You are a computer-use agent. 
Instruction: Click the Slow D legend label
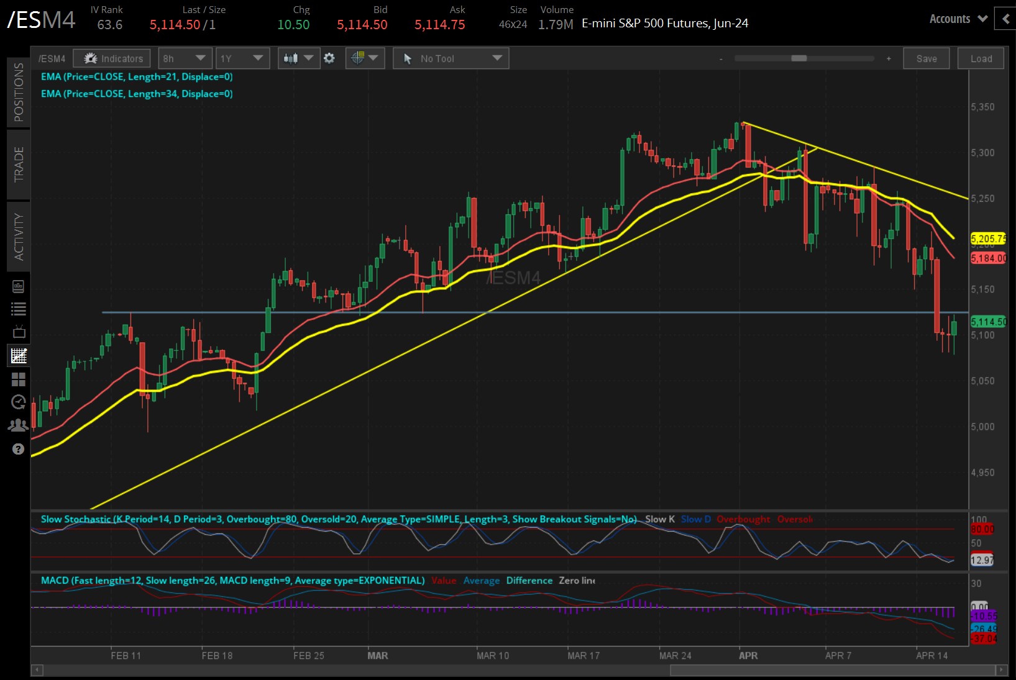696,519
